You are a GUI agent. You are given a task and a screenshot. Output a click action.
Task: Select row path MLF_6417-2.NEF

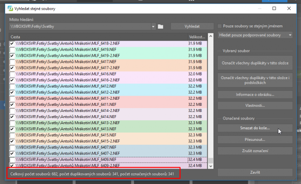pyautogui.click(x=68, y=68)
